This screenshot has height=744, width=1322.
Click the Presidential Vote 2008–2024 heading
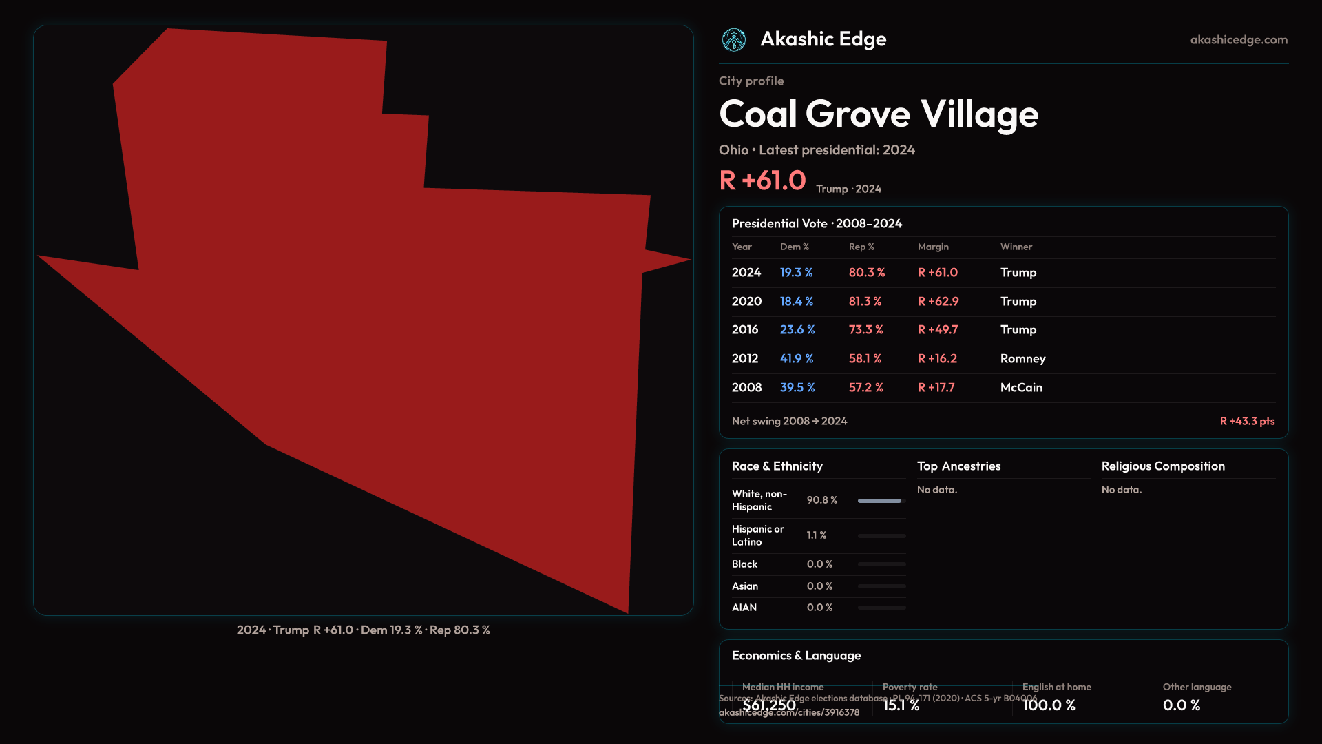click(816, 224)
